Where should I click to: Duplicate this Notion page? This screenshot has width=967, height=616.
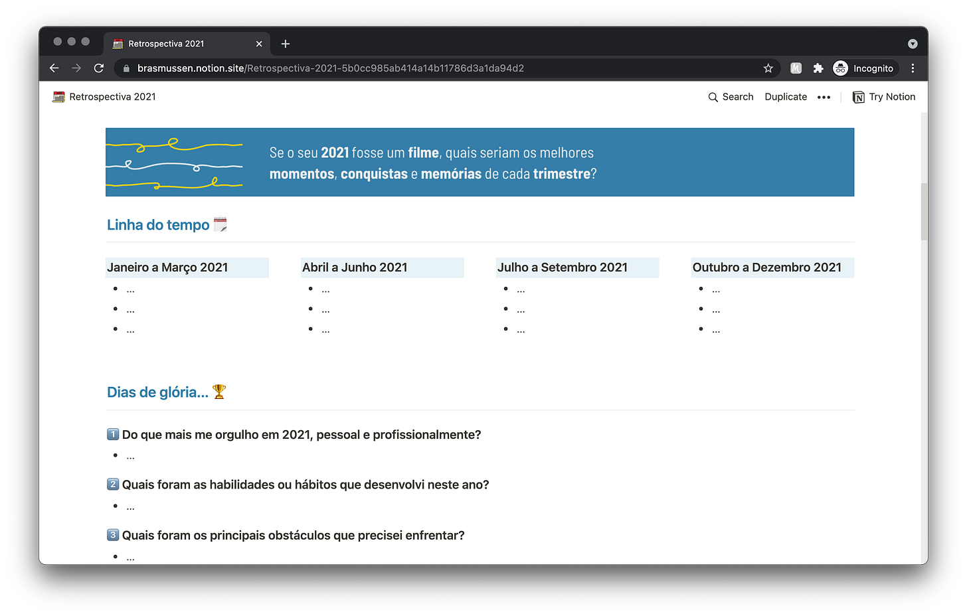tap(786, 97)
